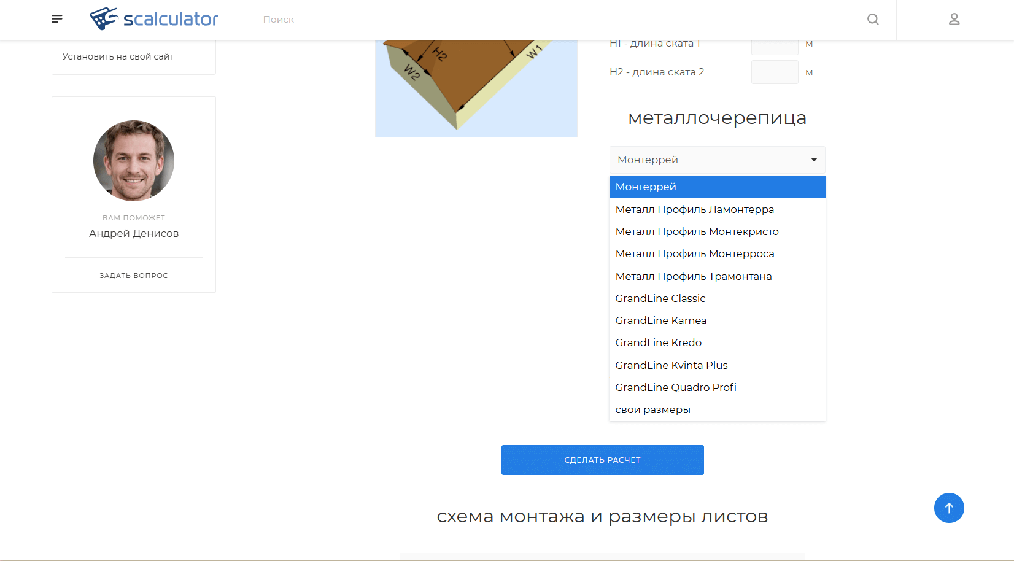Viewport: 1014px width, 561px height.
Task: Select 'Металл Профиль Трамонтана' entry
Action: tap(694, 276)
